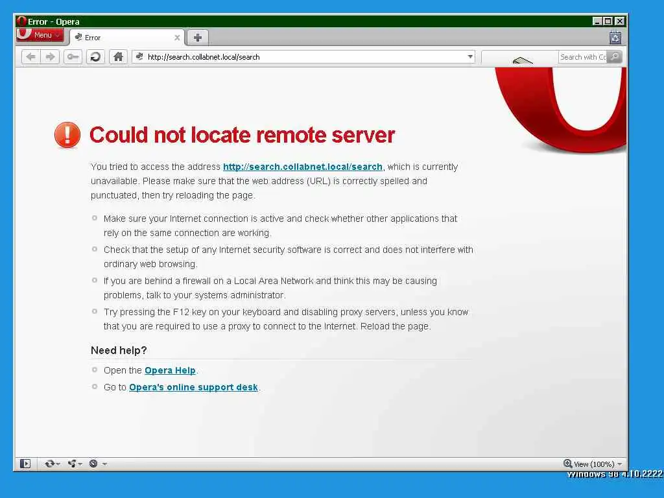664x498 pixels.
Task: Expand the address bar history dropdown
Action: 470,57
